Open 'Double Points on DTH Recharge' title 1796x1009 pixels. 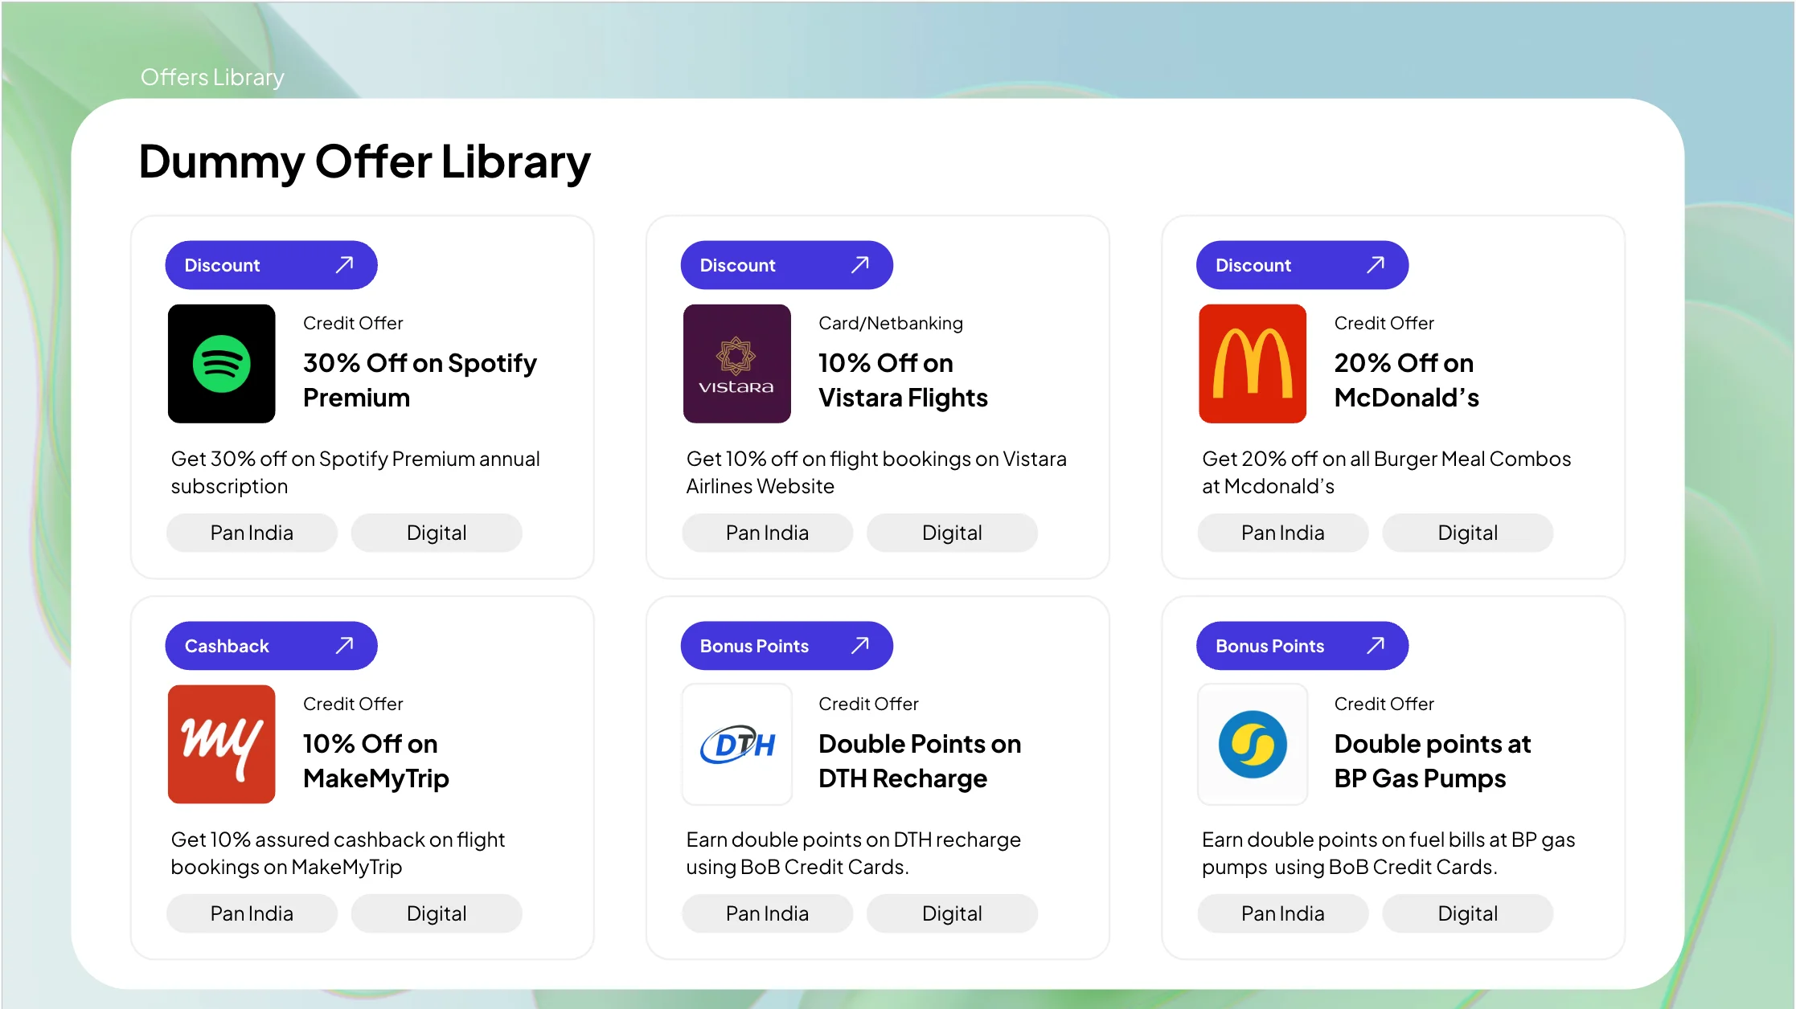pos(920,761)
